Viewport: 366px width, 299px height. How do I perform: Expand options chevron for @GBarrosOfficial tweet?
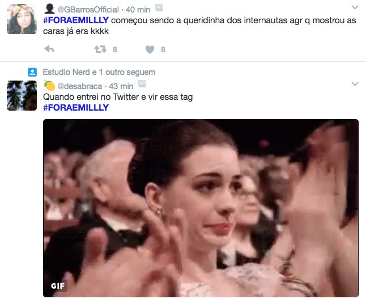click(355, 7)
